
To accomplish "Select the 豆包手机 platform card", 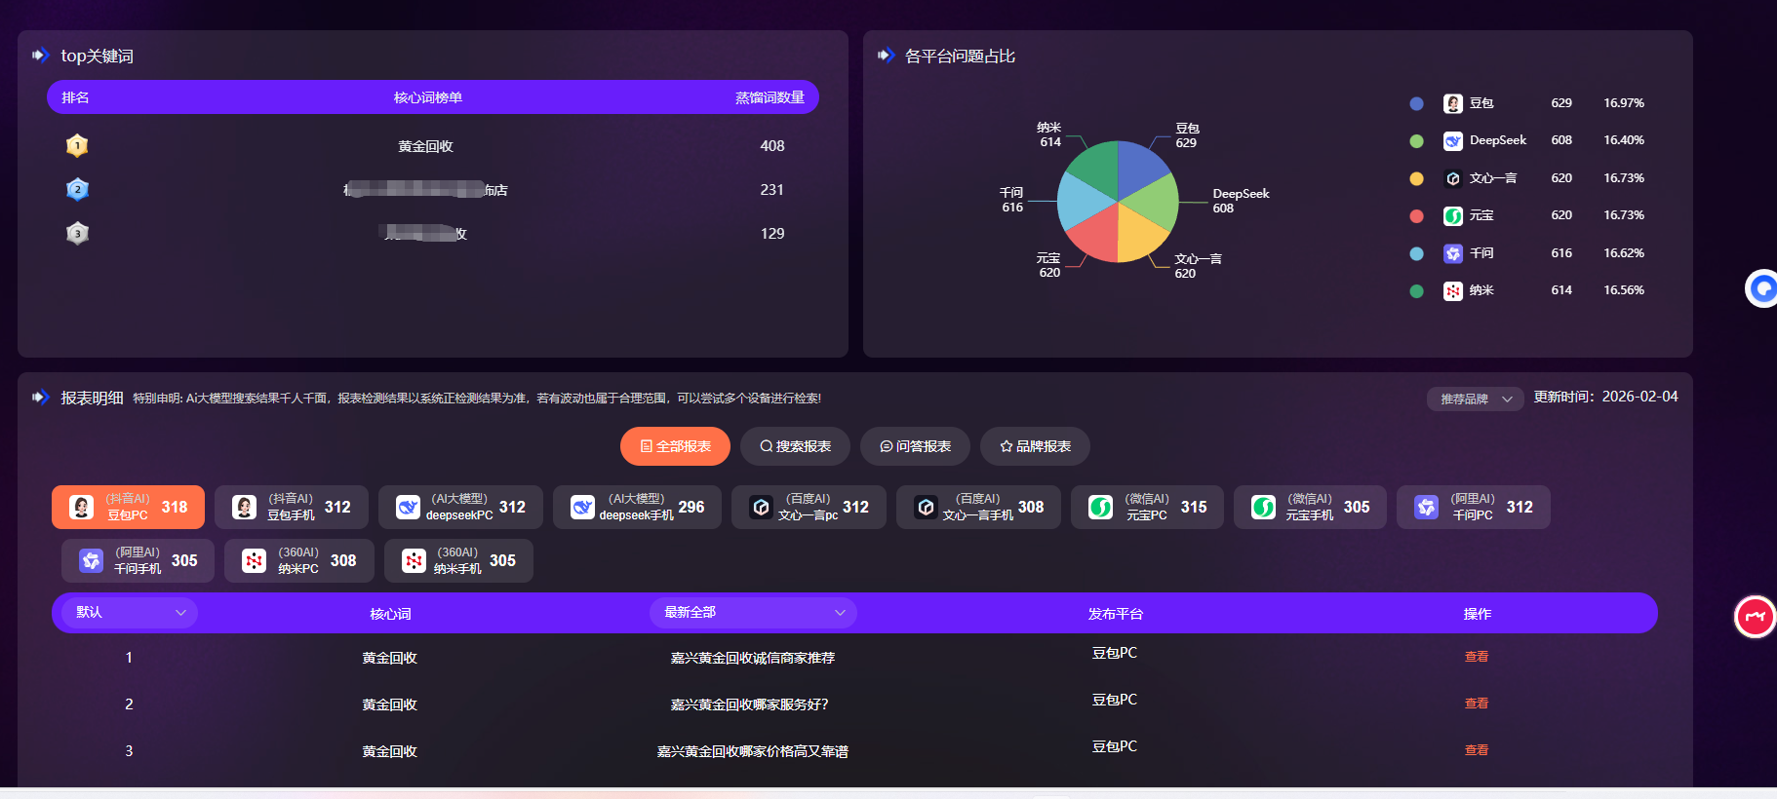I will click(x=291, y=507).
